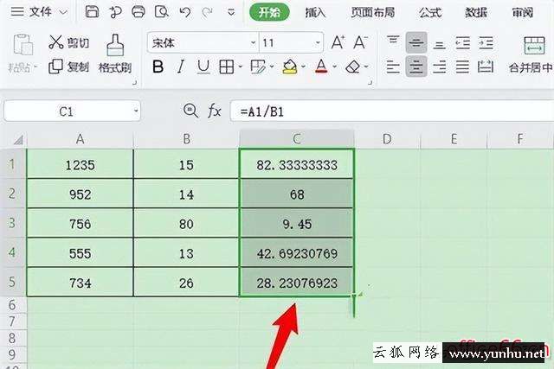This screenshot has height=369, width=554.
Task: Switch to the 开始 (Home) tab
Action: pyautogui.click(x=269, y=12)
